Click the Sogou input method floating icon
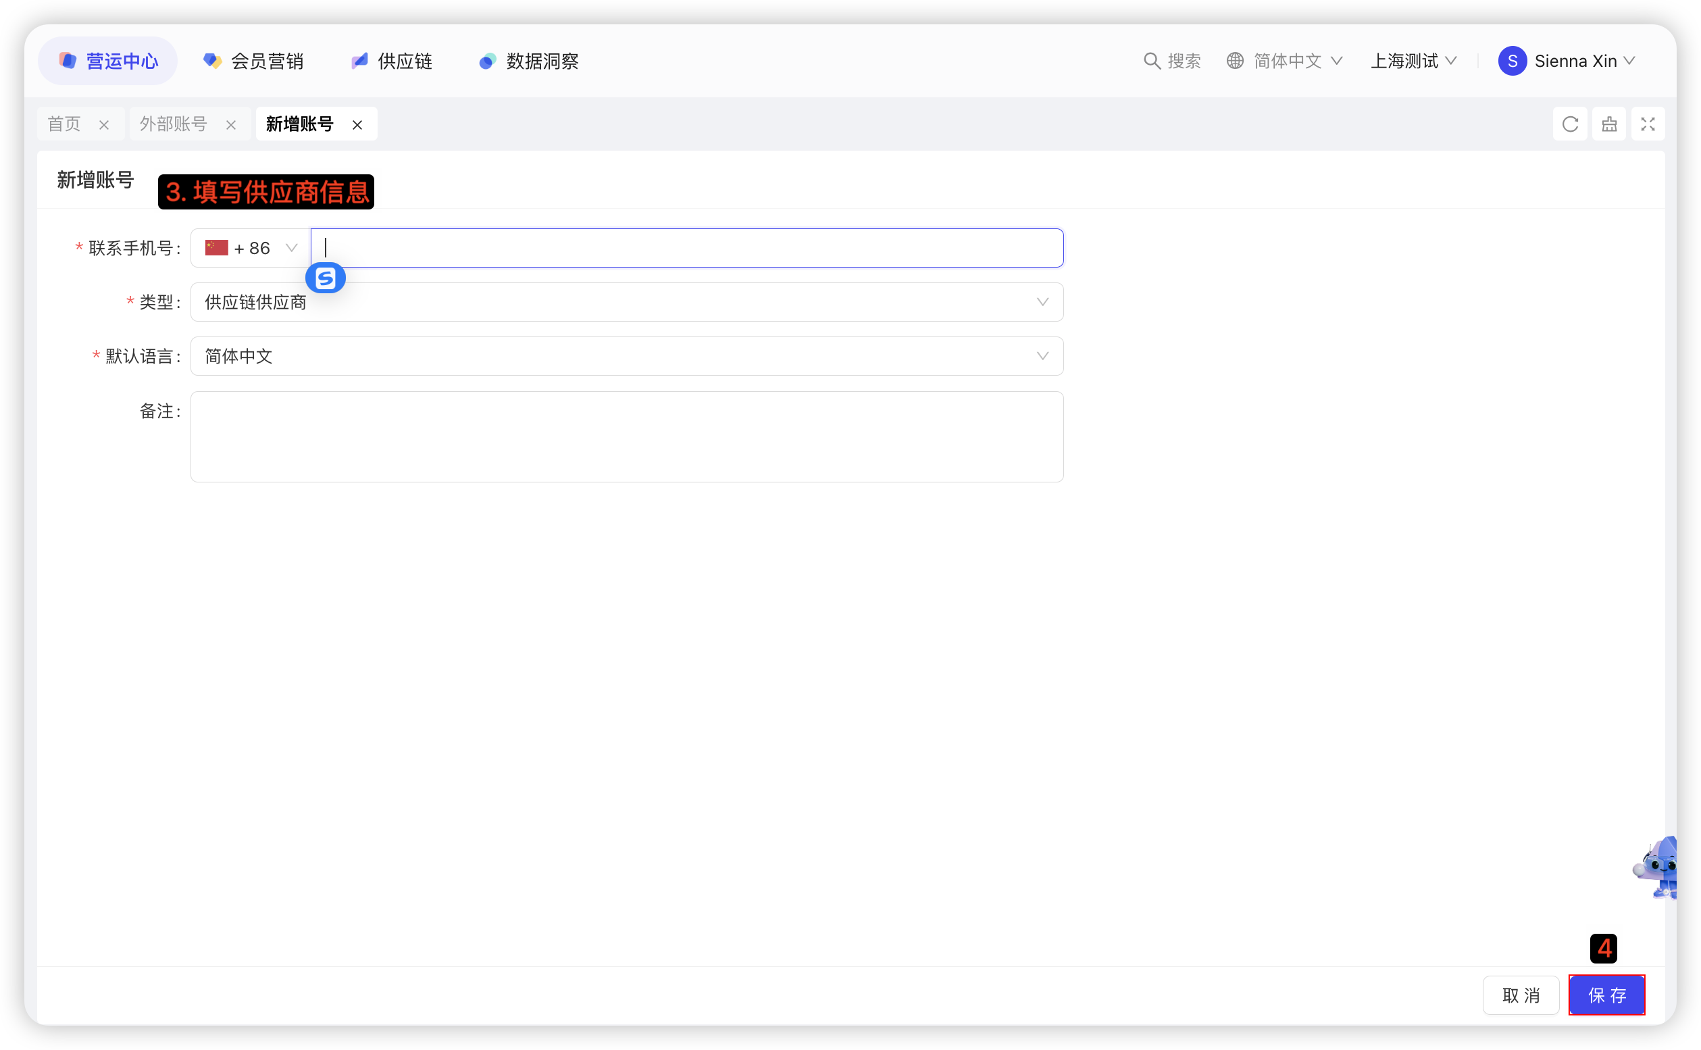Screen dimensions: 1701x1050 pyautogui.click(x=325, y=278)
